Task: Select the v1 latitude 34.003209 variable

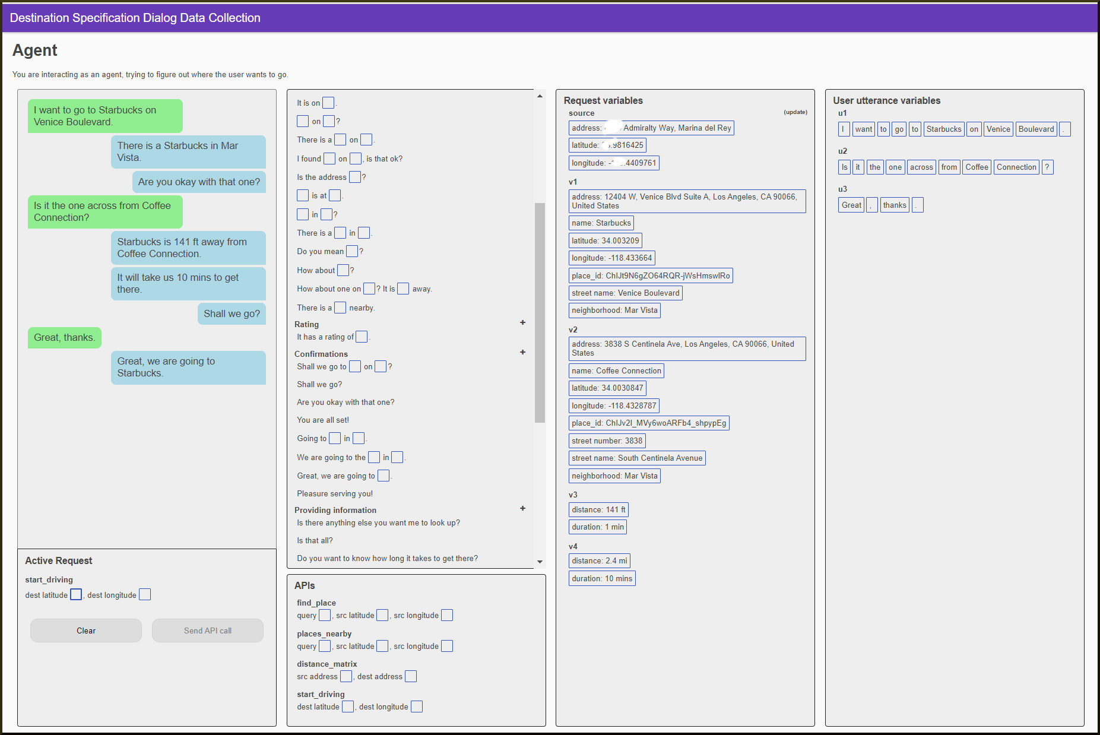Action: (x=605, y=241)
